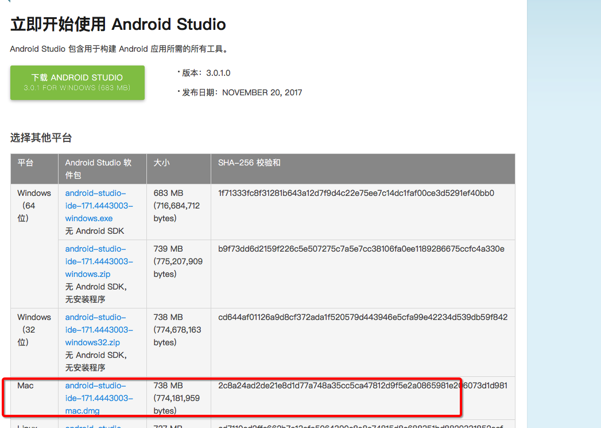
Task: Open android-studio-ide-171.4443003-windows.zip download link
Action: [x=99, y=261]
